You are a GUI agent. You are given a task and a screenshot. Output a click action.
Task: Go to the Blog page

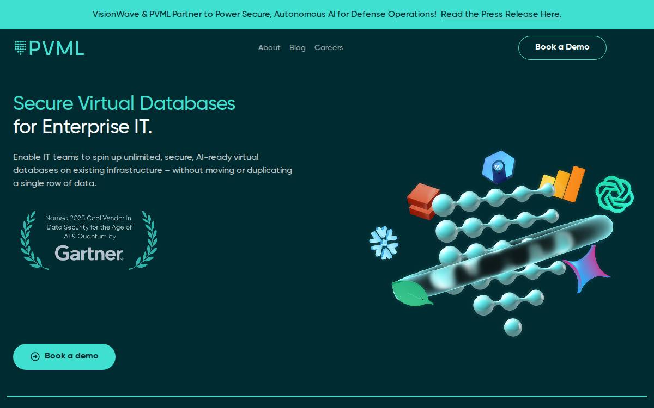tap(298, 48)
